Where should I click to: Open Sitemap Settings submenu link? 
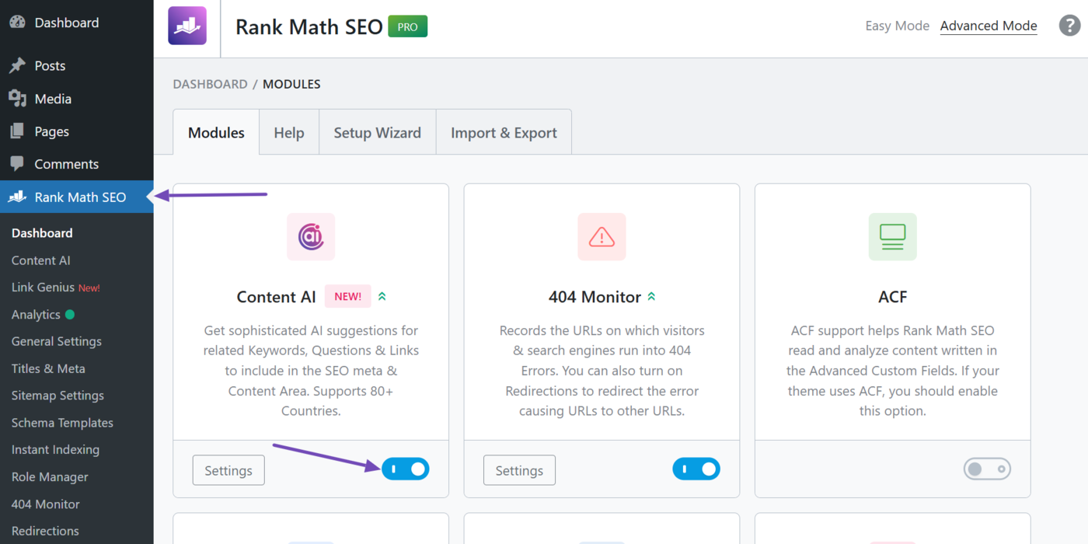(58, 396)
